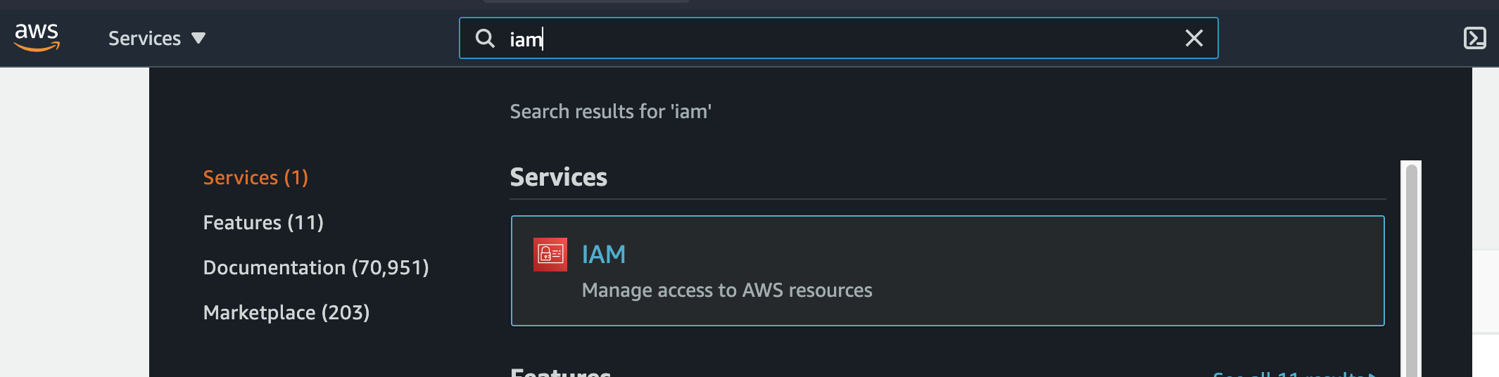Open the CloudShell terminal icon
Image resolution: width=1499 pixels, height=377 pixels.
pos(1474,38)
